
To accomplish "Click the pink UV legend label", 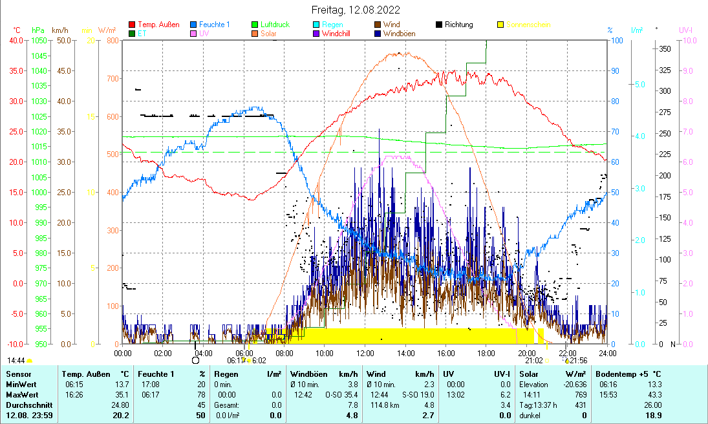I will 204,34.
